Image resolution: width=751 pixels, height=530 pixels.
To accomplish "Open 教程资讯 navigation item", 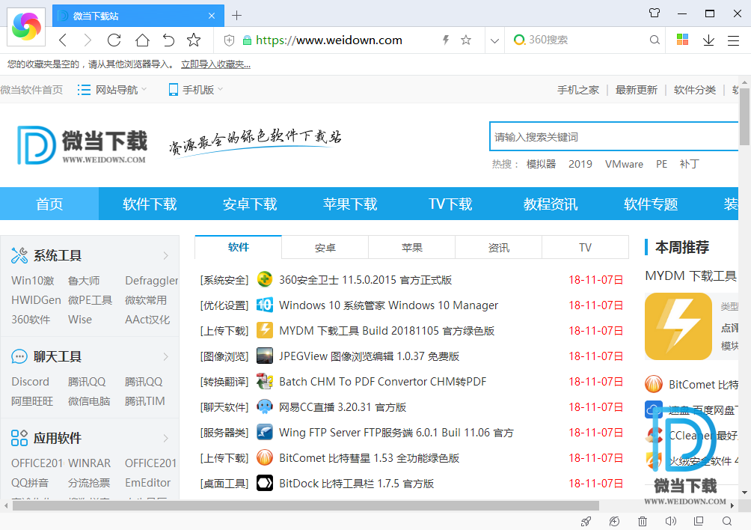I will 551,204.
